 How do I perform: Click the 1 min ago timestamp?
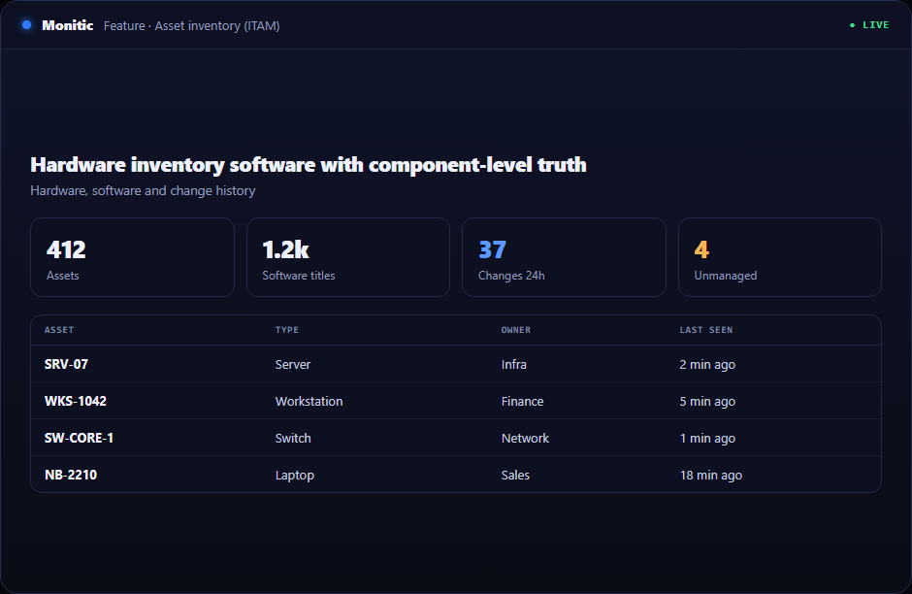point(707,438)
